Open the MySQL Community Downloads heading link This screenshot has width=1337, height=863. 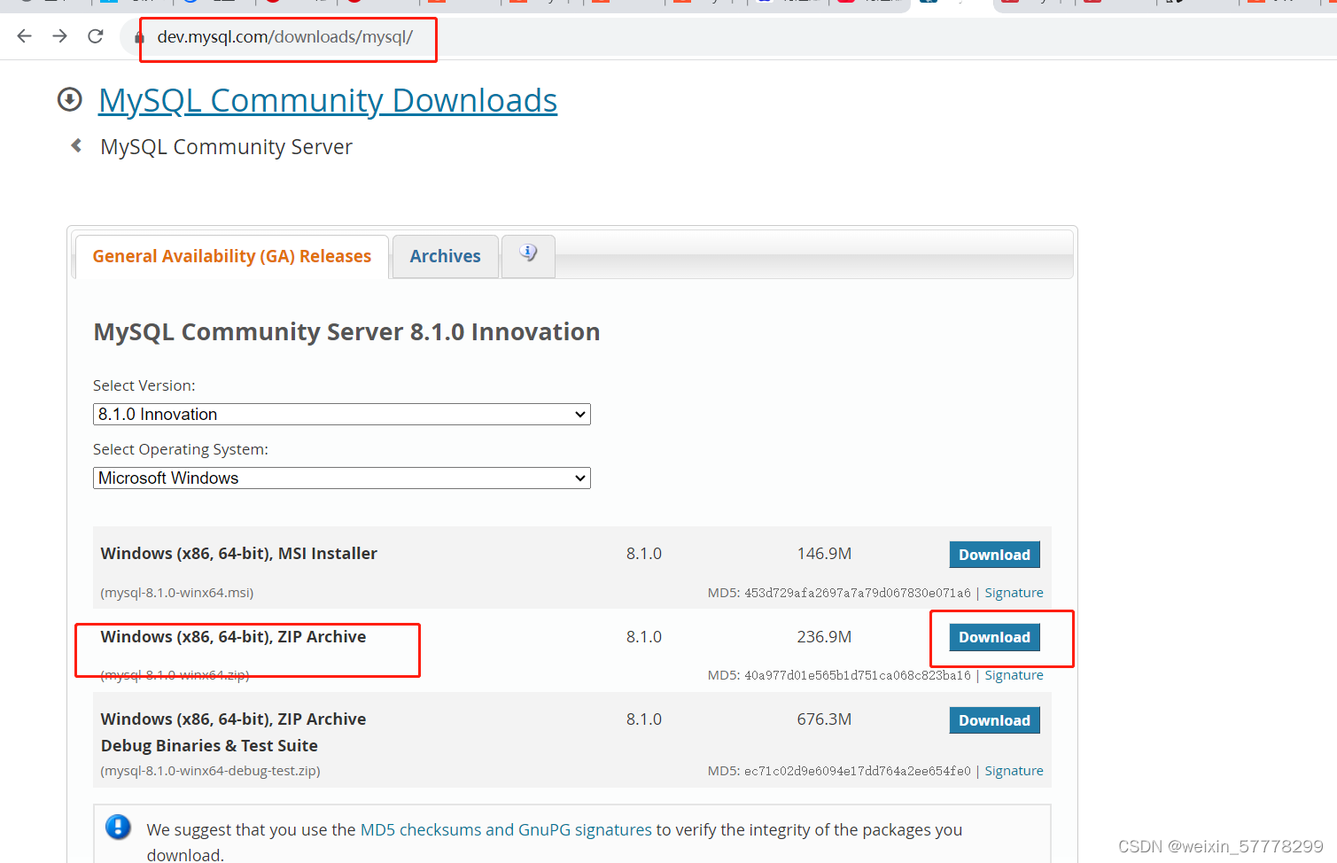click(328, 99)
